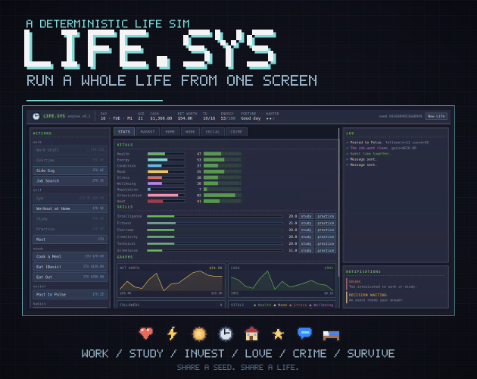Click the green Health vitals bar
477x379 pixels.
(x=166, y=154)
